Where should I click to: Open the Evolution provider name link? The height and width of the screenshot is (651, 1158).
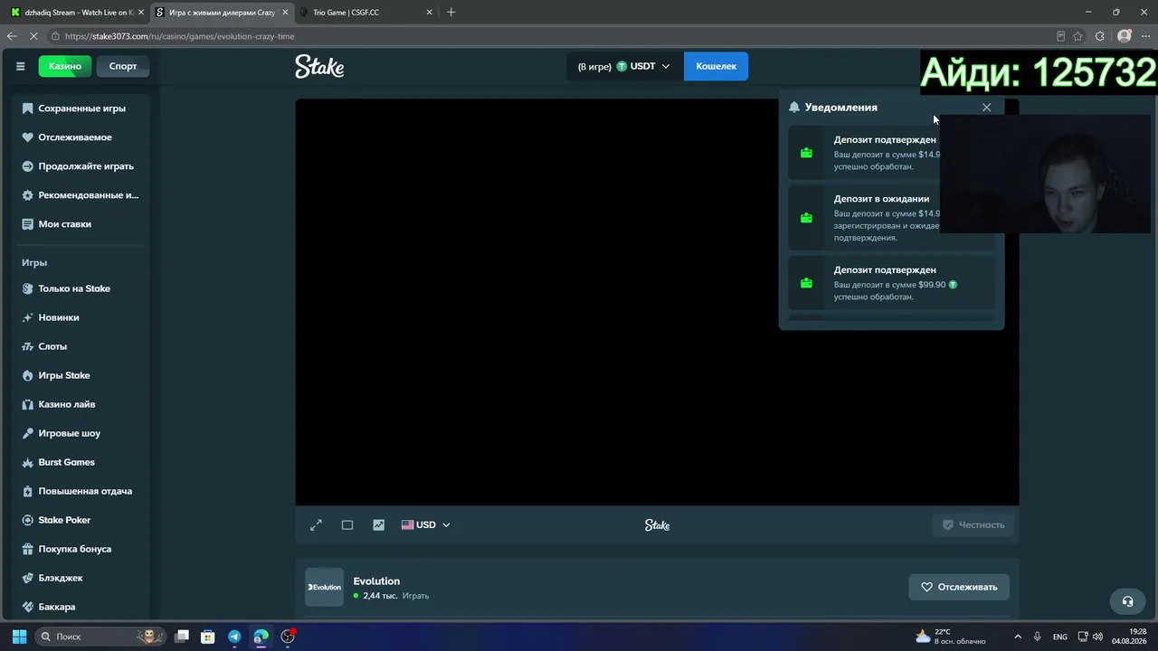376,581
